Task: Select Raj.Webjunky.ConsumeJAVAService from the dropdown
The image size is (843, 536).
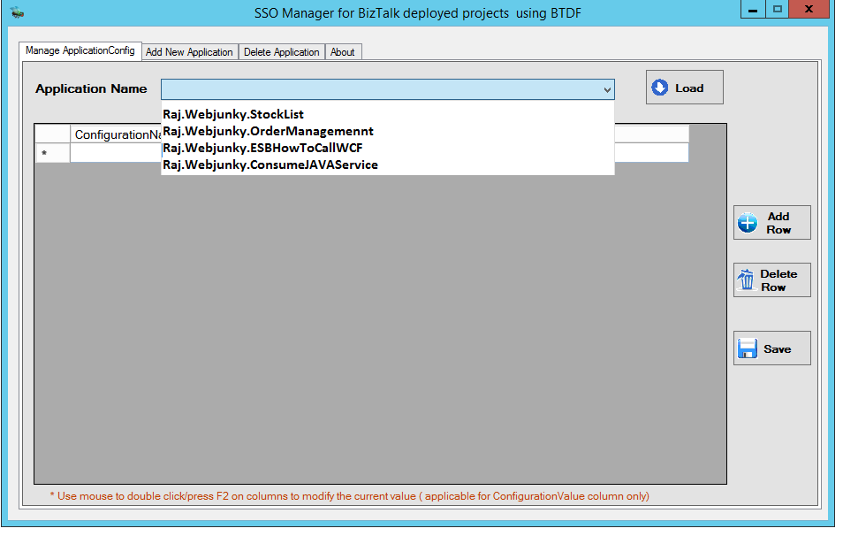Action: [270, 165]
